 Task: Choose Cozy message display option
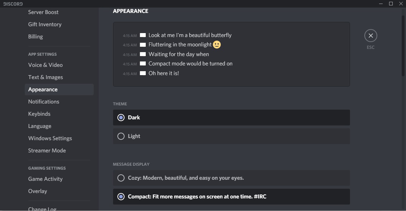point(121,178)
